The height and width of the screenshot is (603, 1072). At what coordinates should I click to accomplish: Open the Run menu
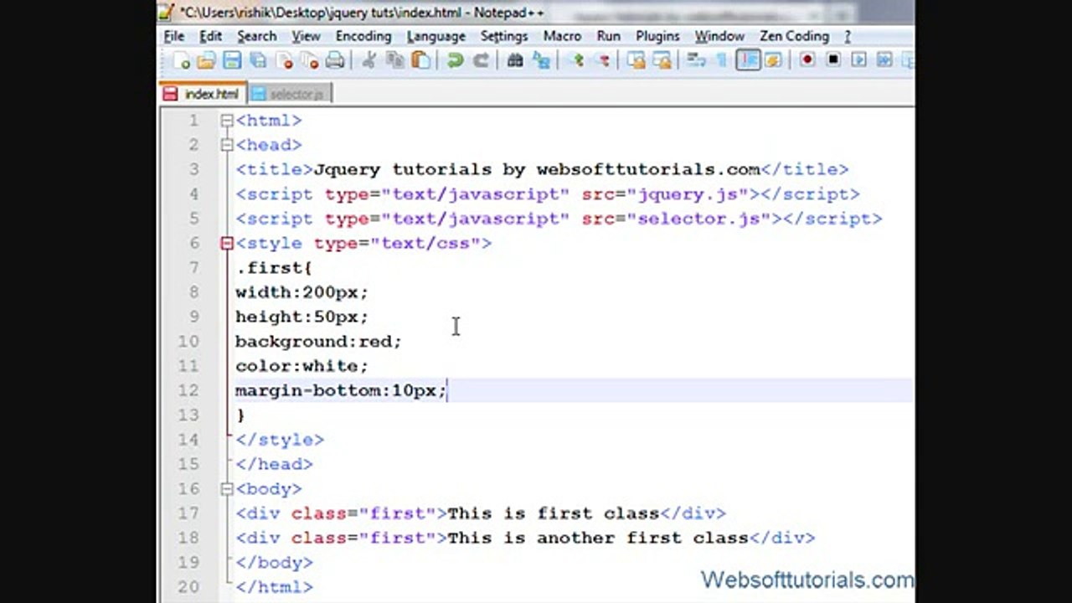click(x=609, y=36)
